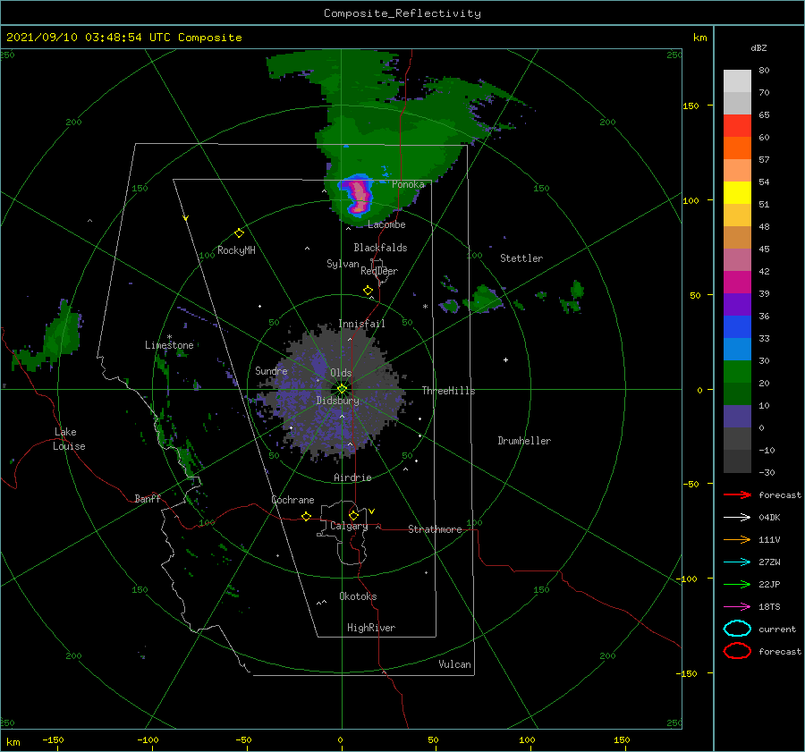Click the Composite_Reflectivity title

tap(402, 13)
